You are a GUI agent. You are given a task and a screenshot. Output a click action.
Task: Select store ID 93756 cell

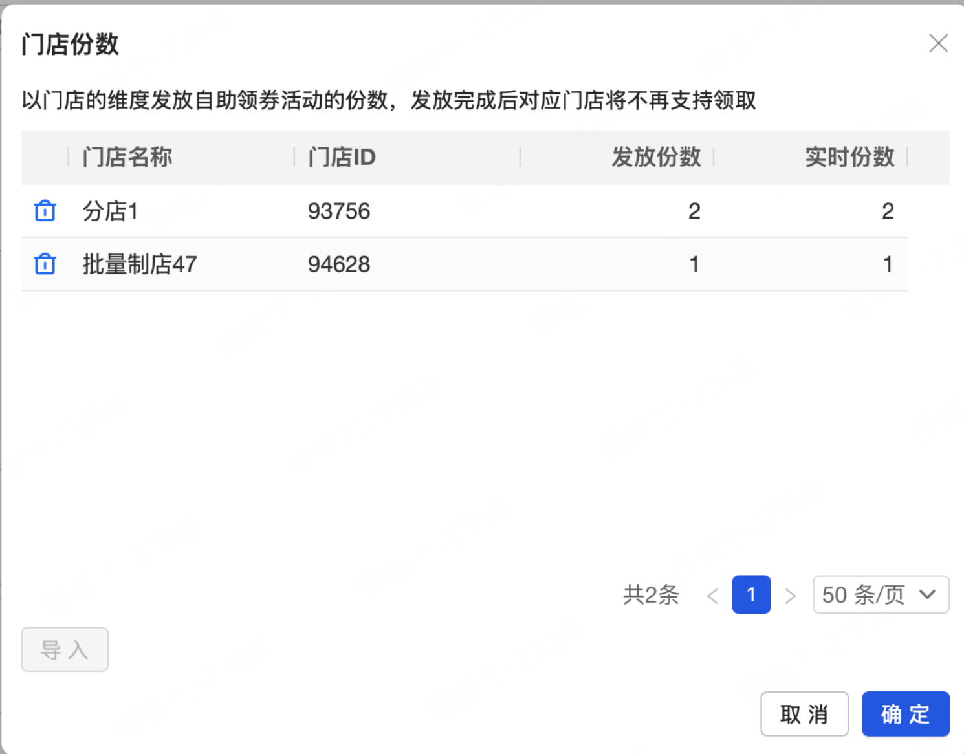339,211
